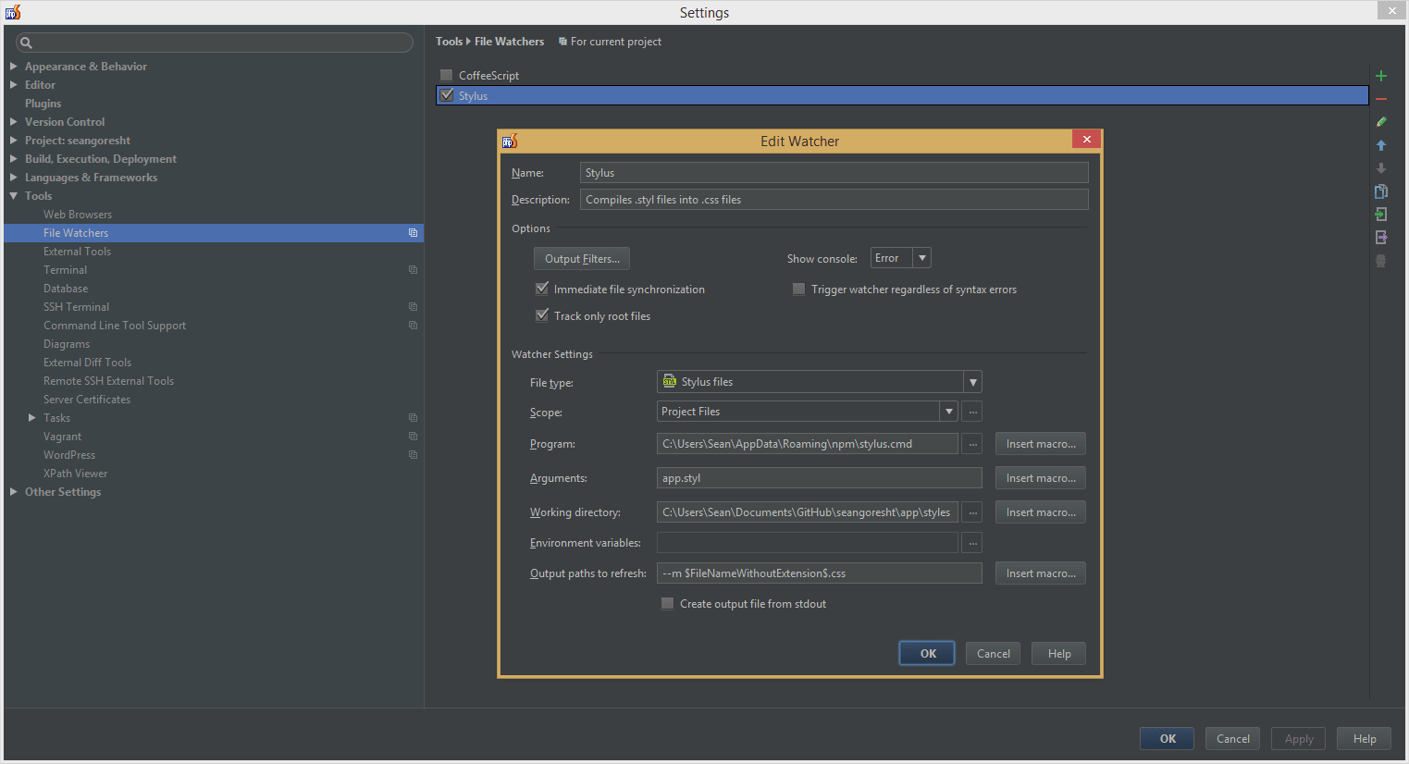This screenshot has height=764, width=1409.
Task: Click OK in the Settings window
Action: [x=1168, y=738]
